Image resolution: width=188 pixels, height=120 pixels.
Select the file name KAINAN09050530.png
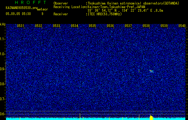(21, 8)
